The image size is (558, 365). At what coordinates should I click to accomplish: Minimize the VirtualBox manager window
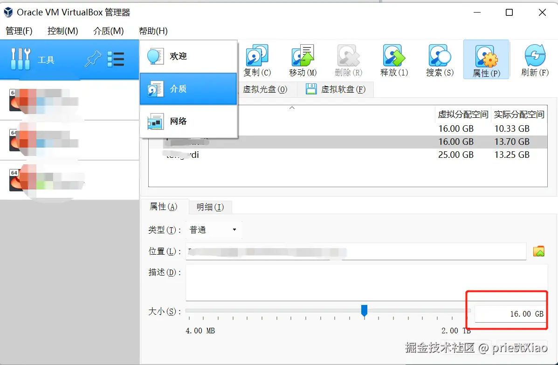click(477, 13)
